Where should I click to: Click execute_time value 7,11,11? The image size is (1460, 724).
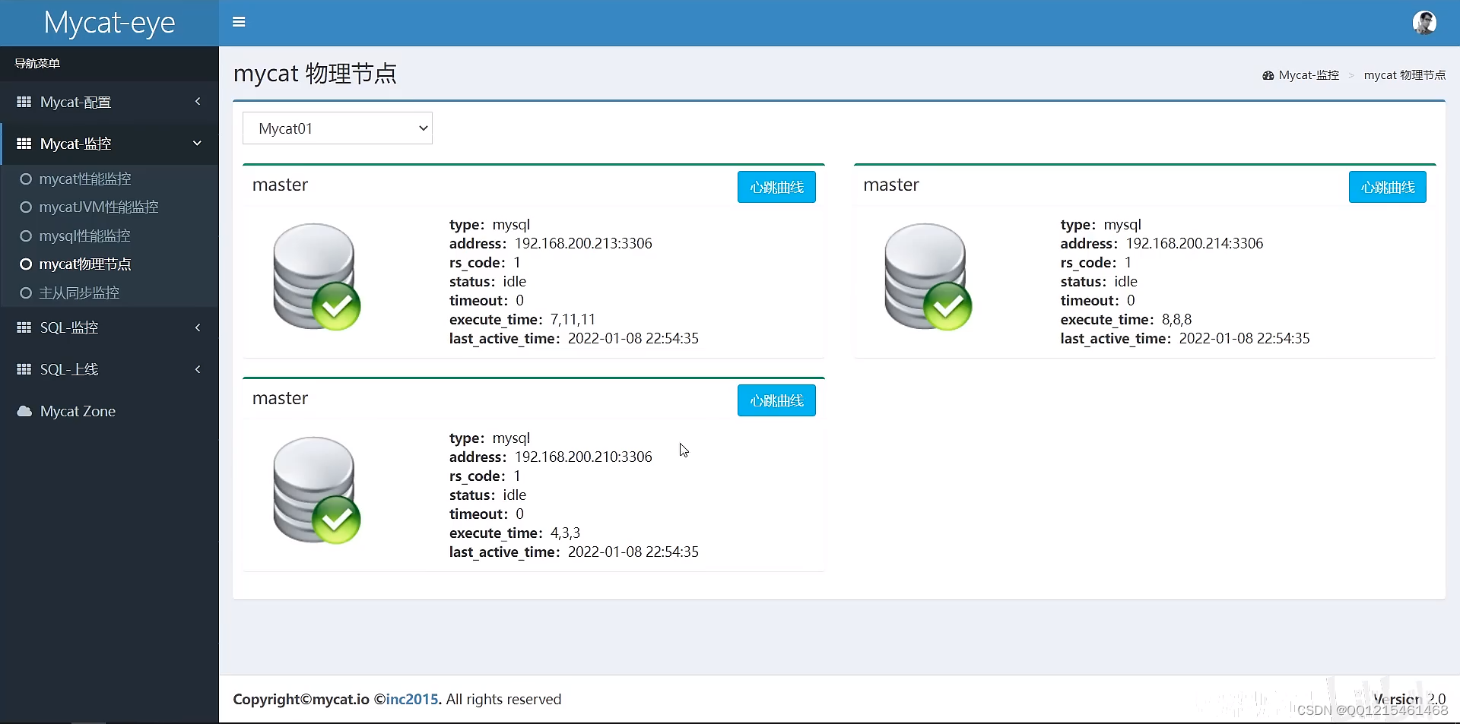pyautogui.click(x=573, y=319)
